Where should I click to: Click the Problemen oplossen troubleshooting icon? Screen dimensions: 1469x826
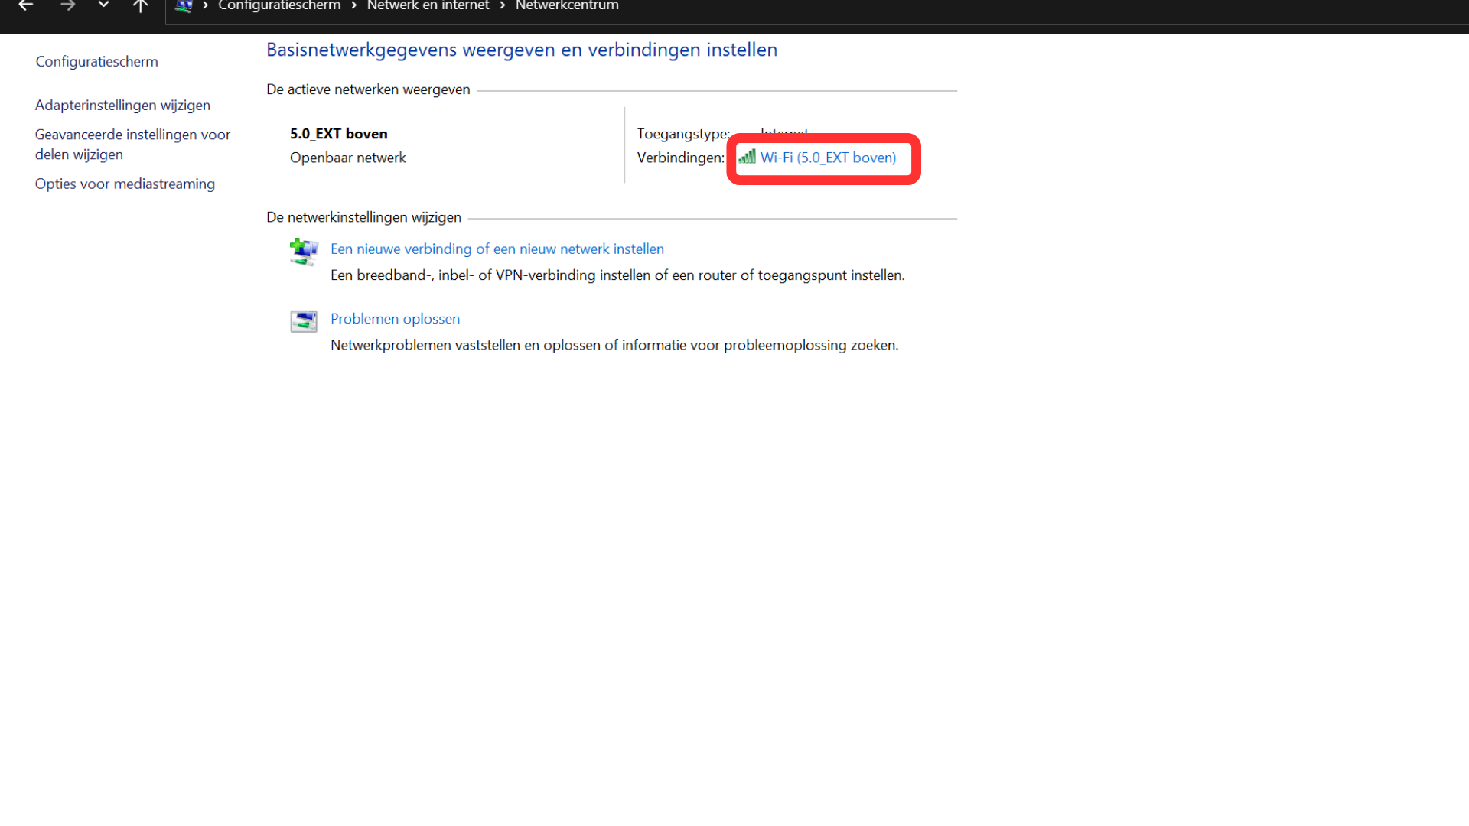[x=303, y=320]
